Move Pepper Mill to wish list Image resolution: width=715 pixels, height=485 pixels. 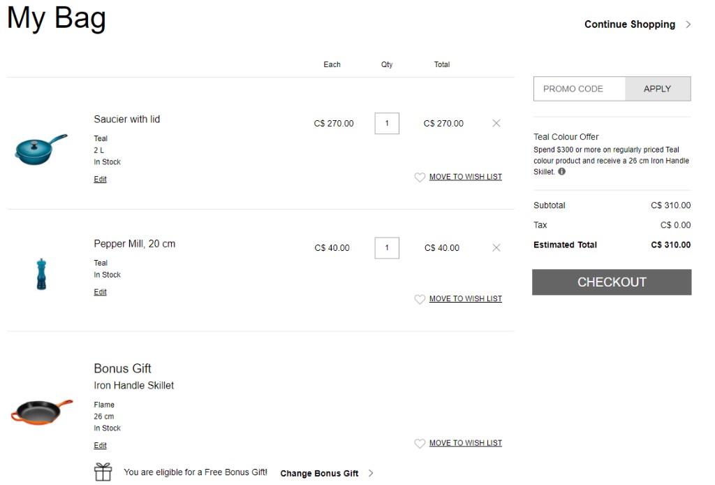[x=465, y=298]
